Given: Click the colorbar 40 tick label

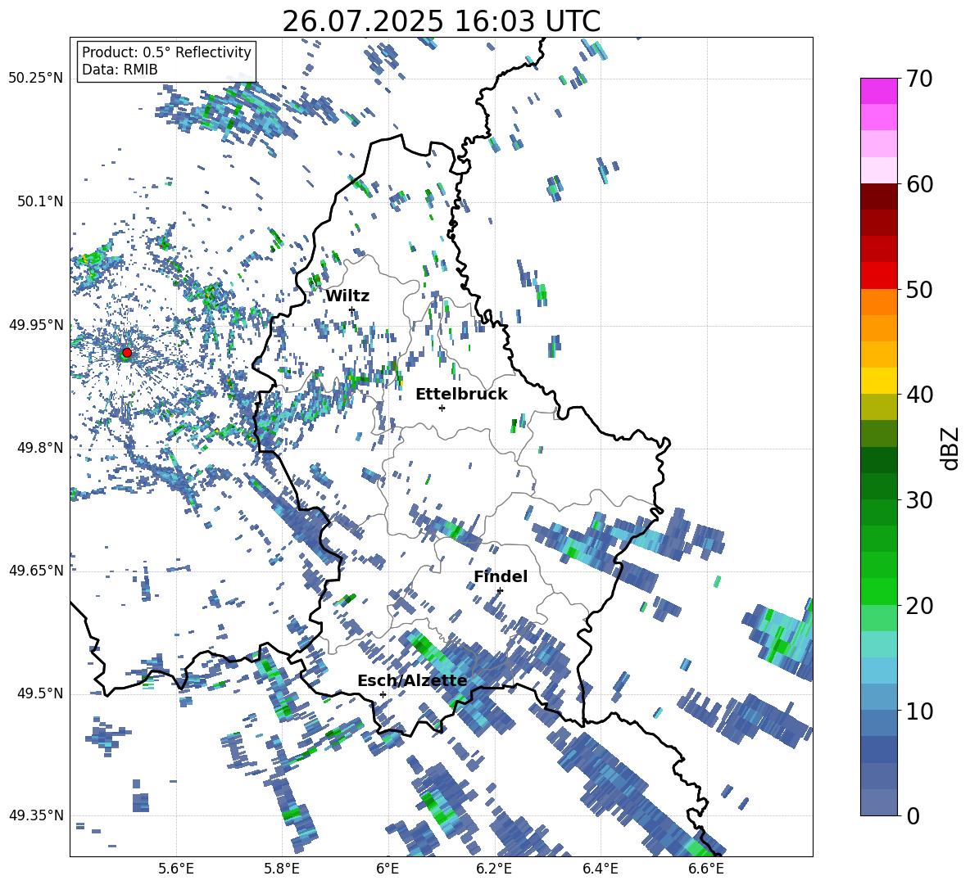Looking at the screenshot, I should click(920, 395).
